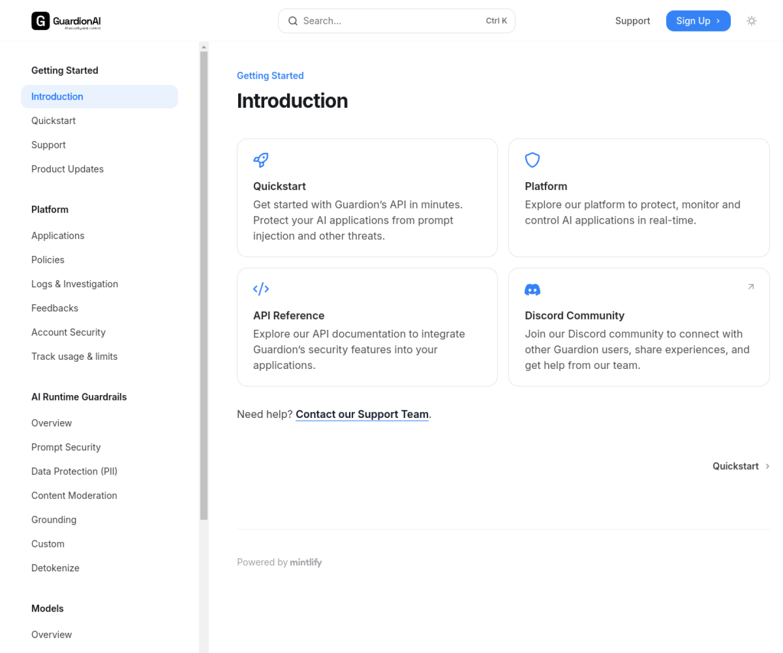Go to next page Quickstart link
This screenshot has width=783, height=653.
(741, 466)
